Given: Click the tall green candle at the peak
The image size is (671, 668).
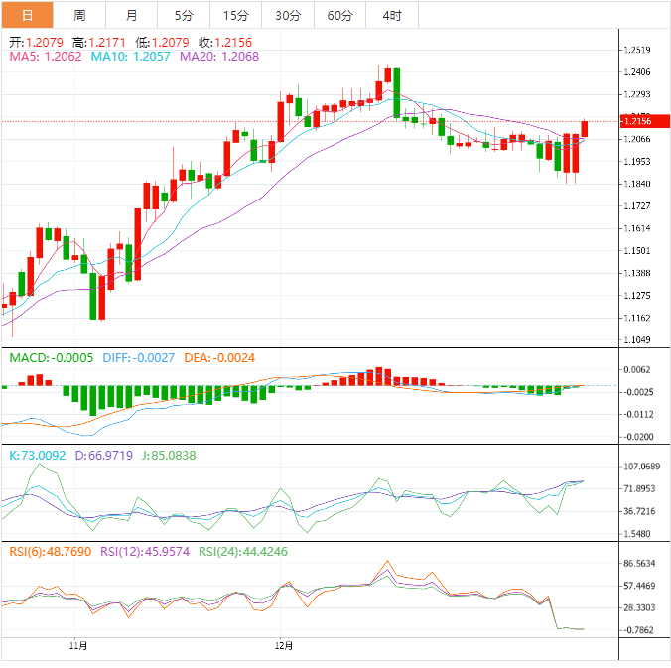Looking at the screenshot, I should pyautogui.click(x=397, y=93).
